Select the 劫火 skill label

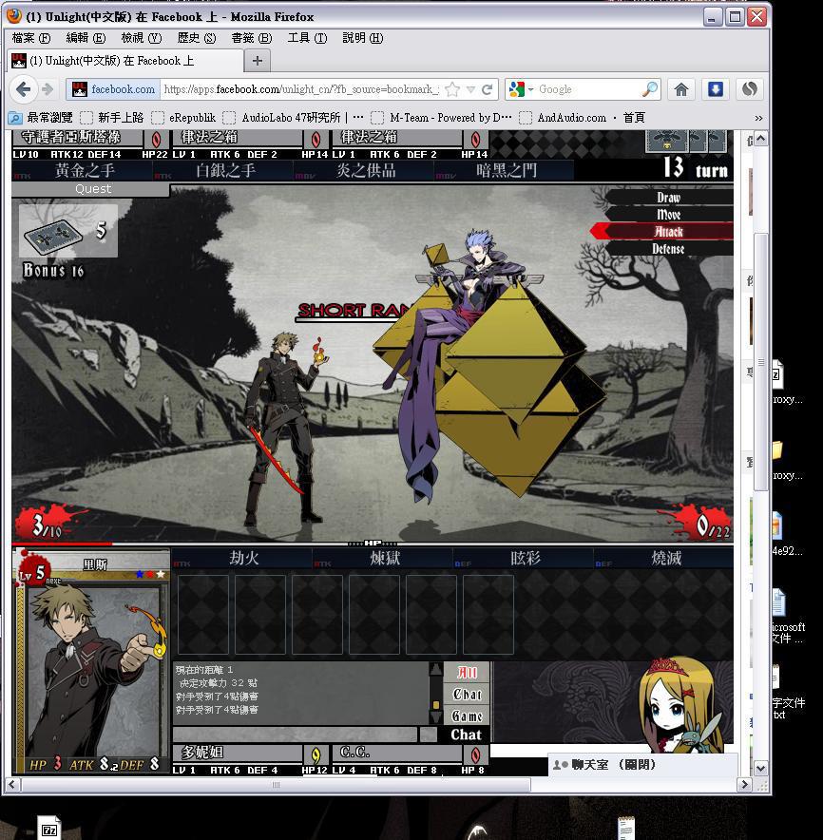pos(242,558)
